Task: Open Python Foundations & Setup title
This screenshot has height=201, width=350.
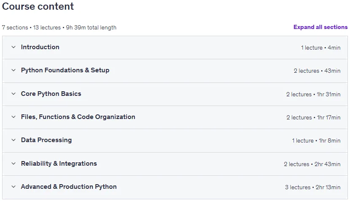Action: coord(65,70)
